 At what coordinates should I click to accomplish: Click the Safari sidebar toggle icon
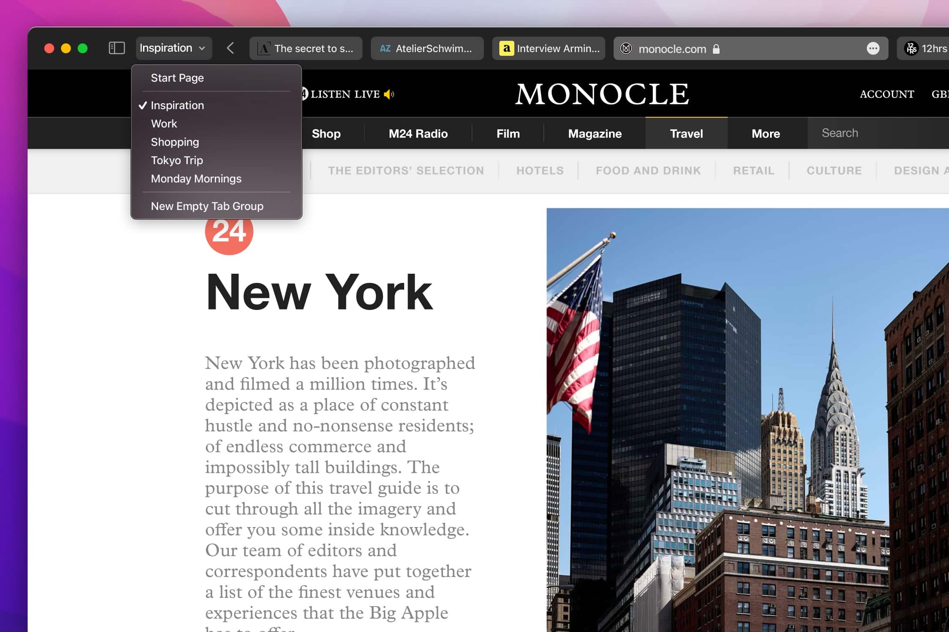[x=115, y=48]
